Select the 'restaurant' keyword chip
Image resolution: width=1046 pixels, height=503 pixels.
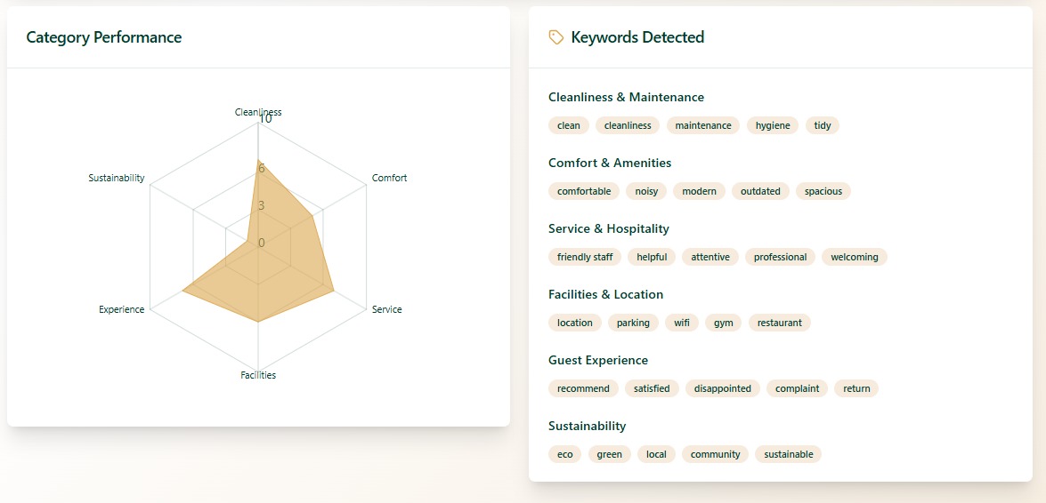(779, 323)
